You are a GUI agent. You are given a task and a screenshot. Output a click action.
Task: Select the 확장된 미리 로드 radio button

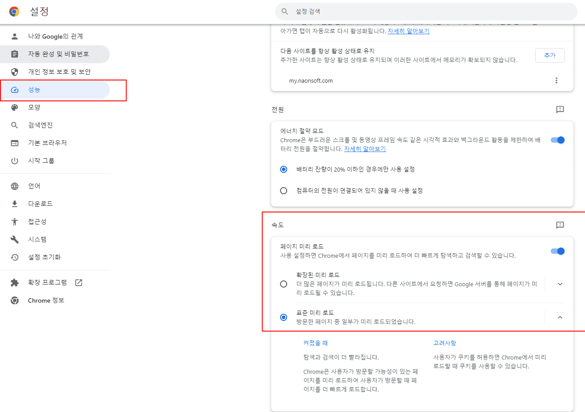pyautogui.click(x=284, y=284)
